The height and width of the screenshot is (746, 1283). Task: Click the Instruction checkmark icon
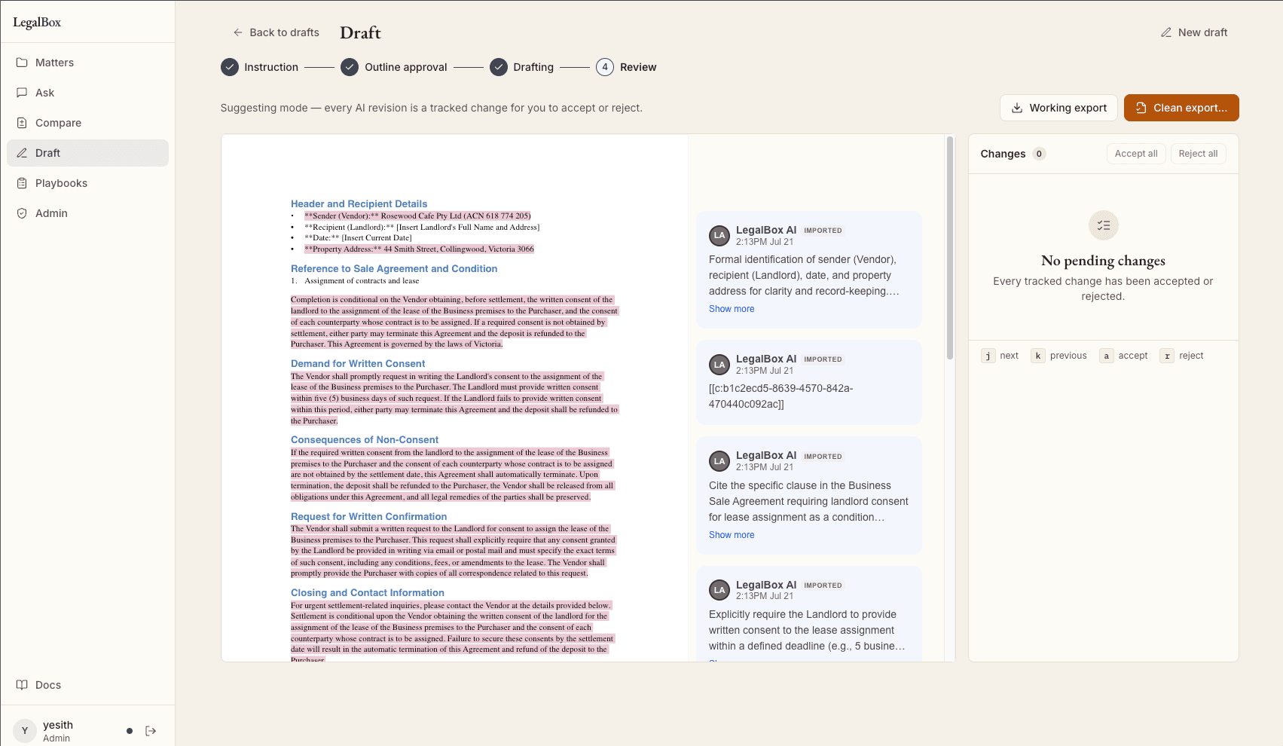click(x=230, y=67)
